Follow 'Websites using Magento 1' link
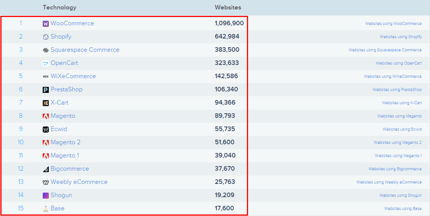Viewport: 430px width, 216px height. coord(398,156)
